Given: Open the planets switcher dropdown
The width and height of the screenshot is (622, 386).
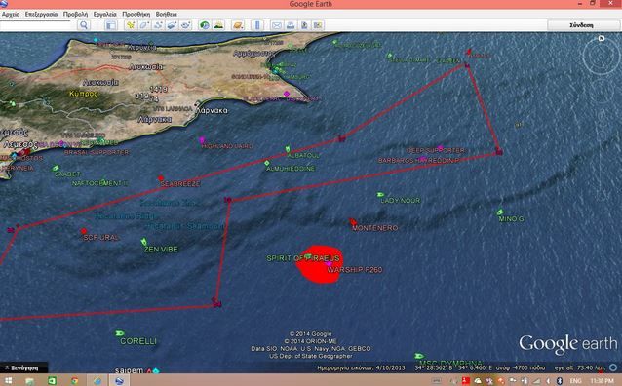Looking at the screenshot, I should pyautogui.click(x=238, y=25).
